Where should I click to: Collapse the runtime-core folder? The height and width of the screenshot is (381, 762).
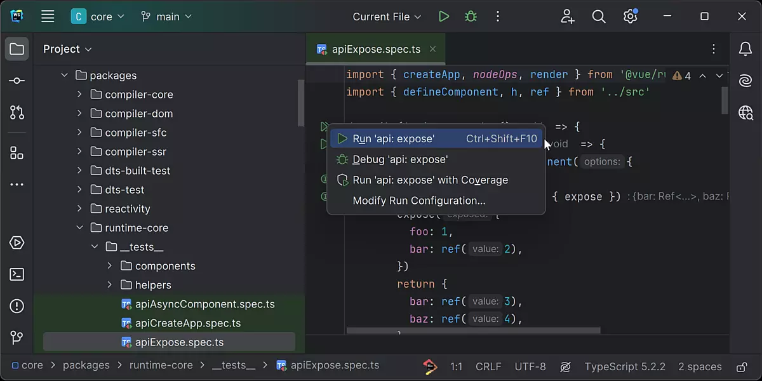pos(79,228)
